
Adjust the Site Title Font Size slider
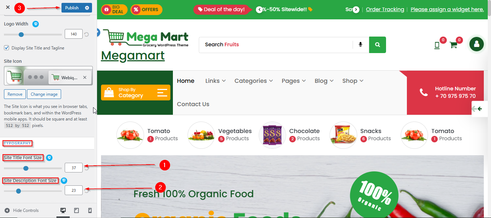tap(33, 168)
